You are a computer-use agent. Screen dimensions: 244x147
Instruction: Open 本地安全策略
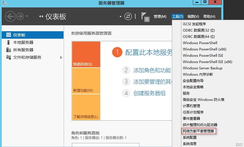[x=193, y=87]
